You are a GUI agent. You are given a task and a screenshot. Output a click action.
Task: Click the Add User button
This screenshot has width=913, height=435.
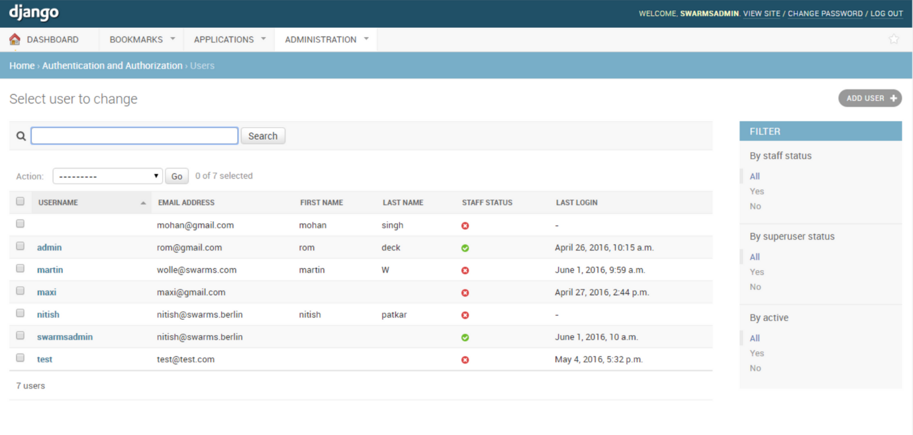(870, 99)
